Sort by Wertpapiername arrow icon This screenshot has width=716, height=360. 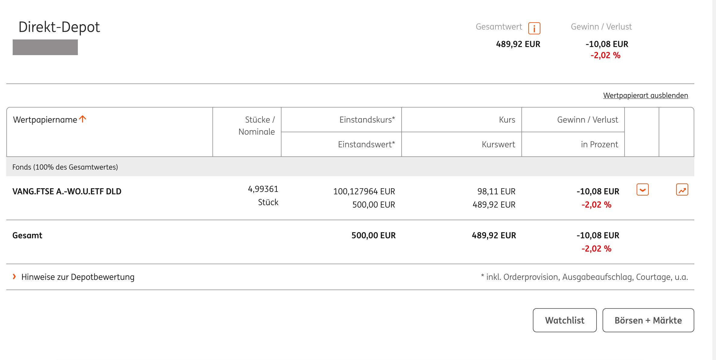click(83, 119)
